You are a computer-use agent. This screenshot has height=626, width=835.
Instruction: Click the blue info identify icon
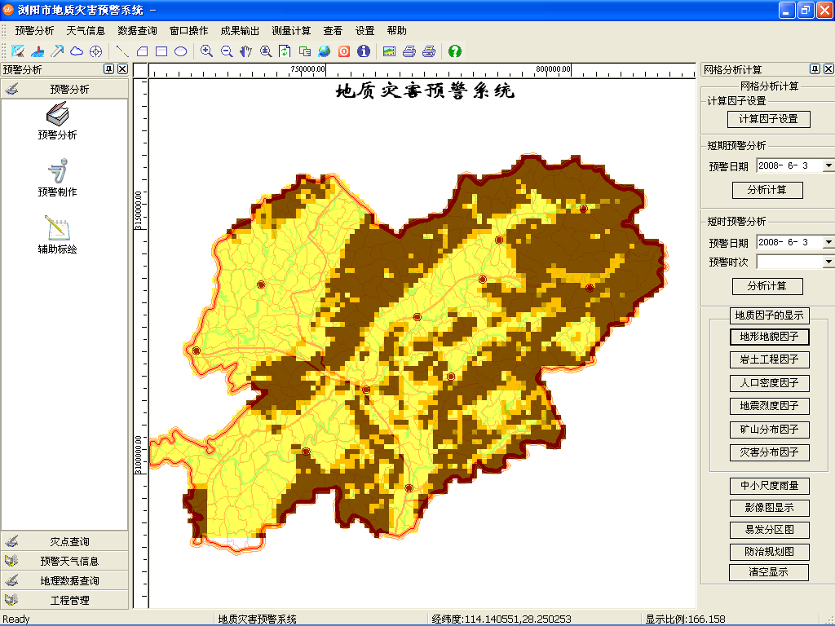coord(364,51)
